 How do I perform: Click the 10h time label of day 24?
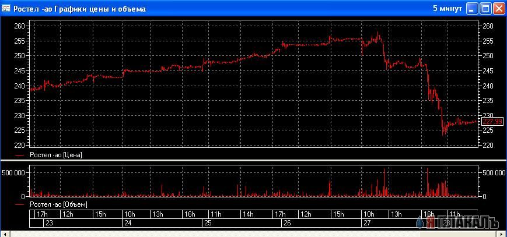[x=130, y=214]
